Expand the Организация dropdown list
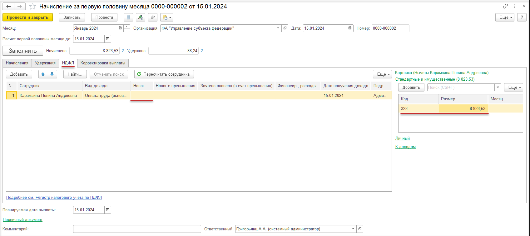 (278, 28)
